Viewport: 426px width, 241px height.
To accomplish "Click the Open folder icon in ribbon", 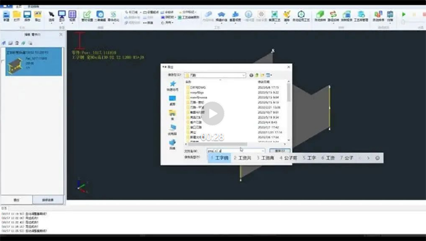I will 17,16.
